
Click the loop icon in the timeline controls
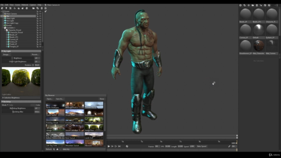127,146
